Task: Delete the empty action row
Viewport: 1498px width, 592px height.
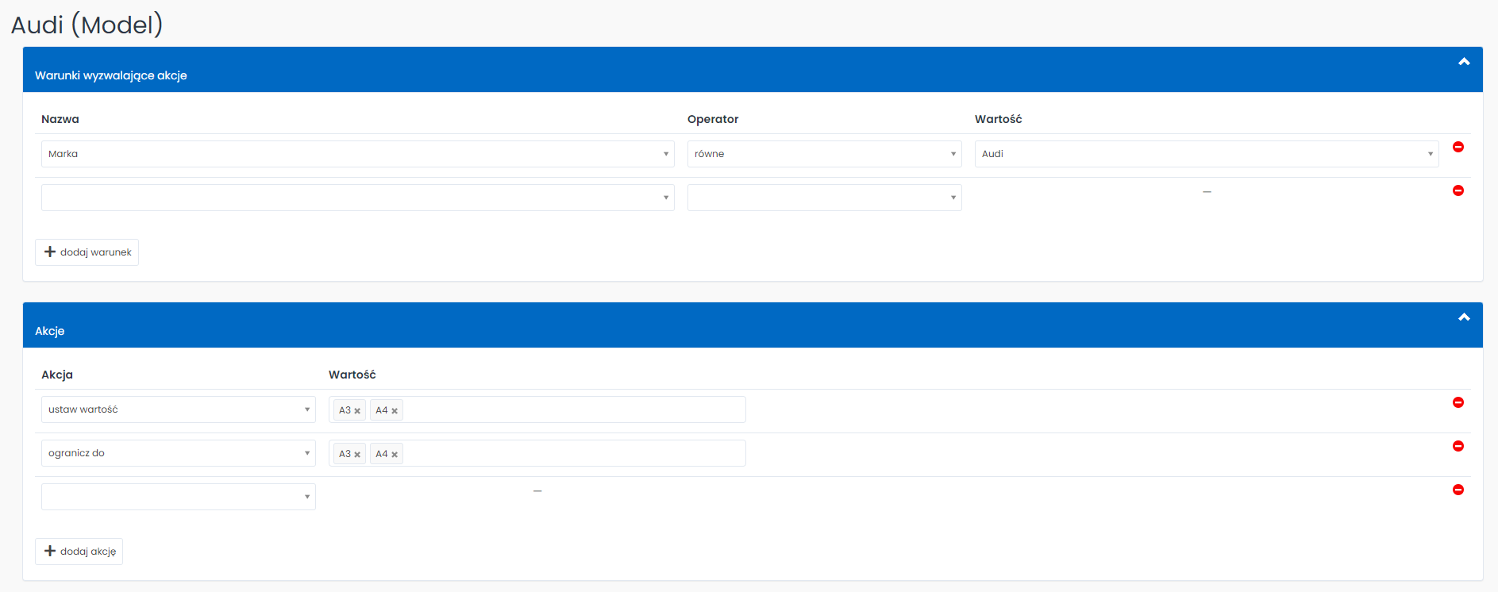Action: tap(1458, 490)
